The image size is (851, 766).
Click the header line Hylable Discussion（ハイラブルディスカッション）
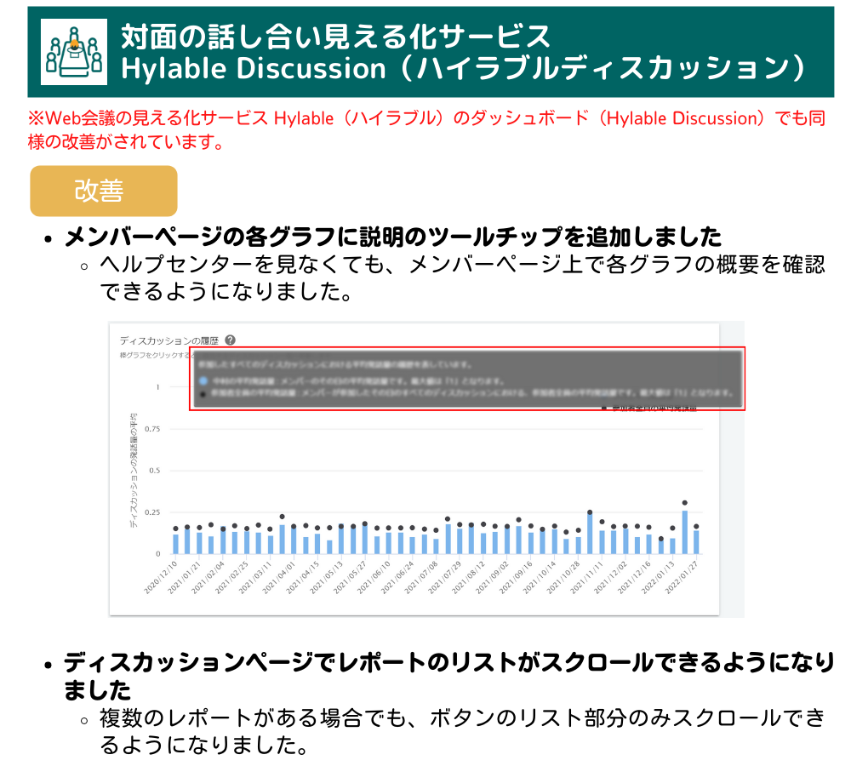[x=465, y=68]
